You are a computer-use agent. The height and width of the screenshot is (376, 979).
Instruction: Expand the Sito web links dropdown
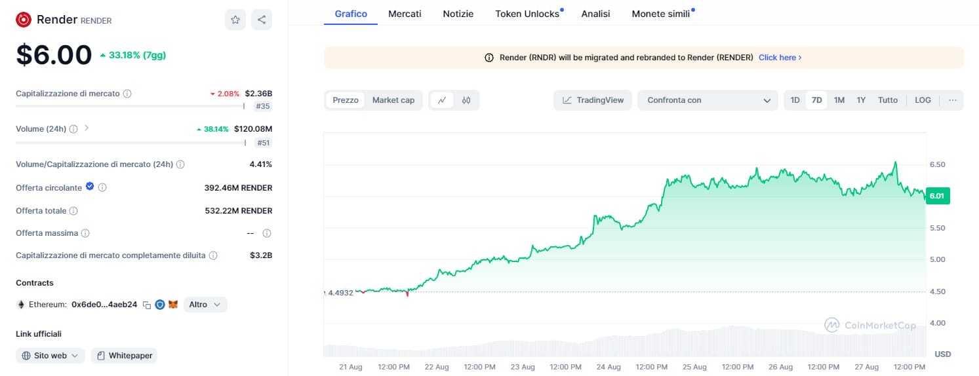click(x=50, y=356)
